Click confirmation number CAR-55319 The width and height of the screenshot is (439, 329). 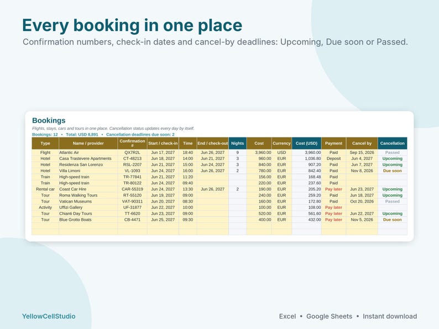(133, 189)
